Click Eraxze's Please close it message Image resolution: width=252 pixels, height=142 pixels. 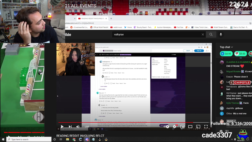[241, 77]
